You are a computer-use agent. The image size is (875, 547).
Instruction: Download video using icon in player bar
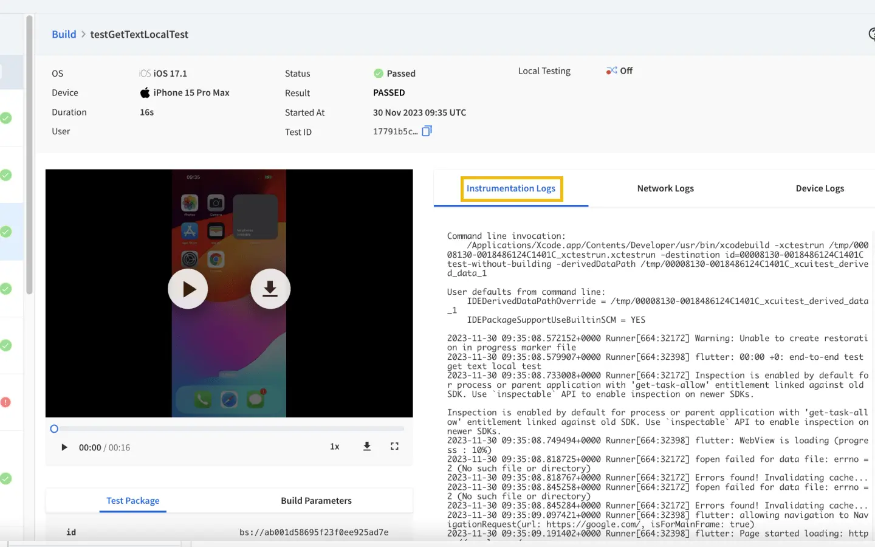[367, 447]
